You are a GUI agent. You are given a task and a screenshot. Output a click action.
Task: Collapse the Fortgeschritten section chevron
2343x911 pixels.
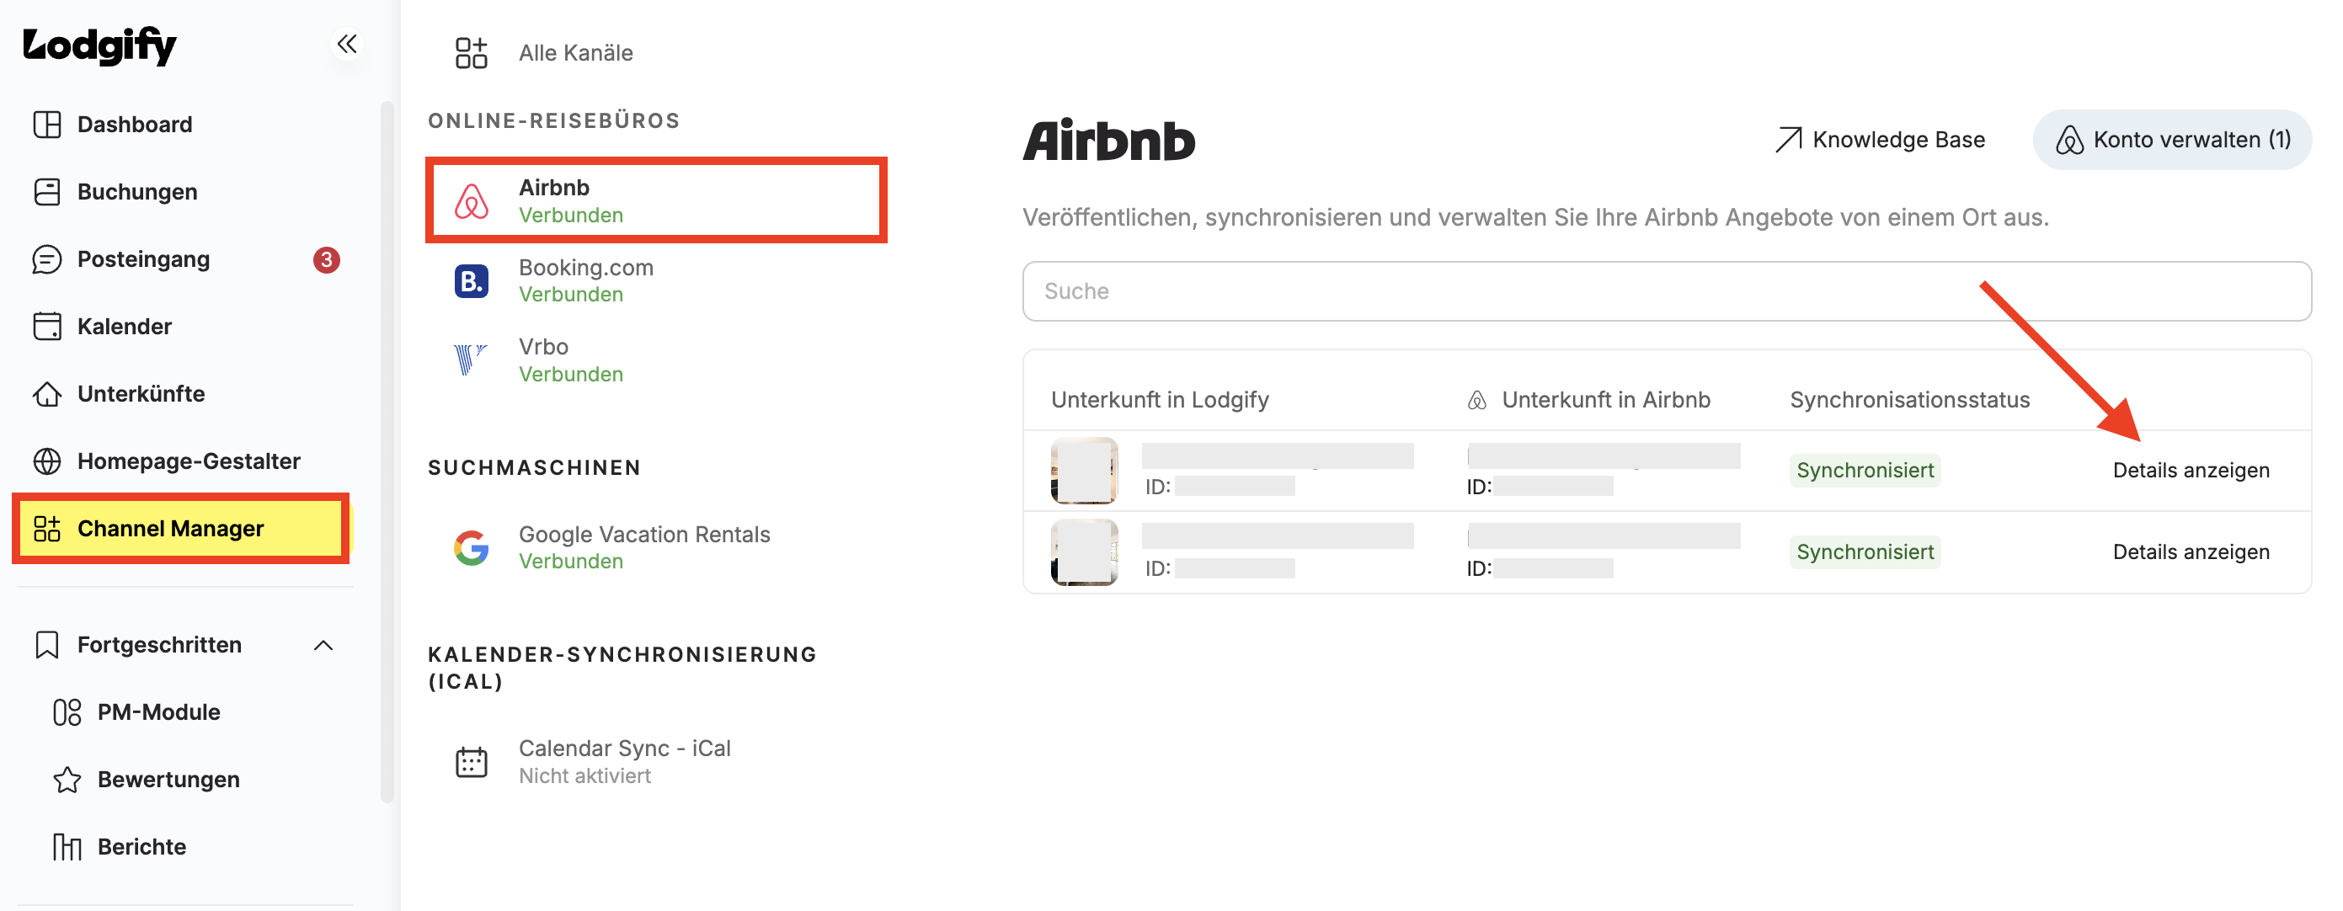click(x=323, y=645)
